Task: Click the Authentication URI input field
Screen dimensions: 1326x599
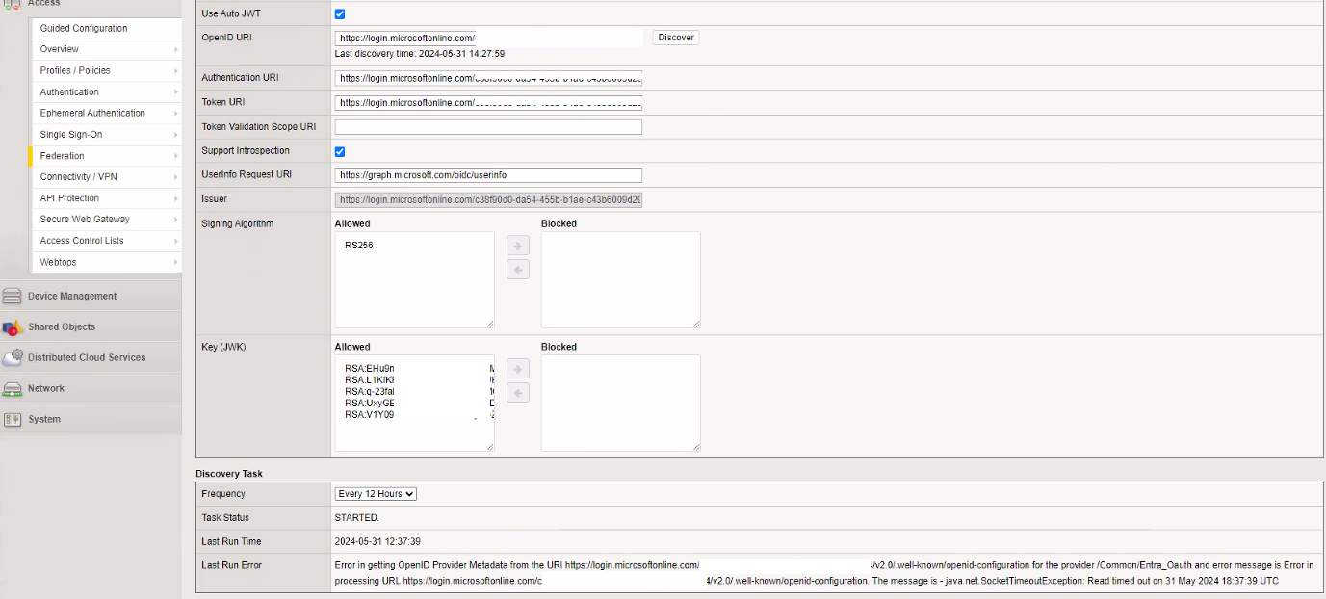Action: coord(488,78)
